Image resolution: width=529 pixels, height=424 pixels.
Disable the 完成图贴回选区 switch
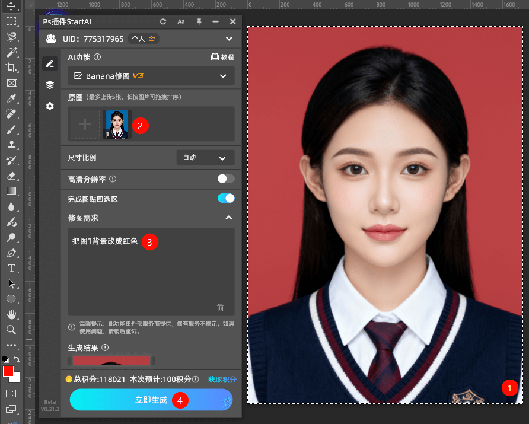click(x=225, y=199)
